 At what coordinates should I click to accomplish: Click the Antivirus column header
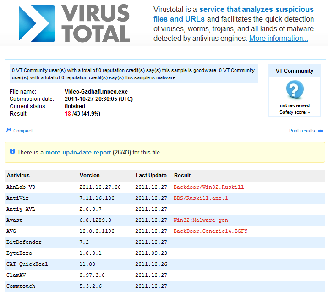point(18,176)
